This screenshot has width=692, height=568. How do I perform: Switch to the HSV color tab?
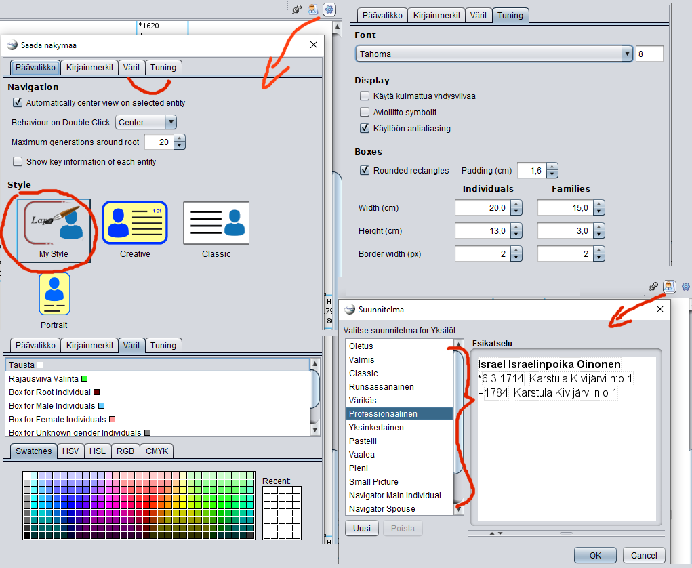70,451
